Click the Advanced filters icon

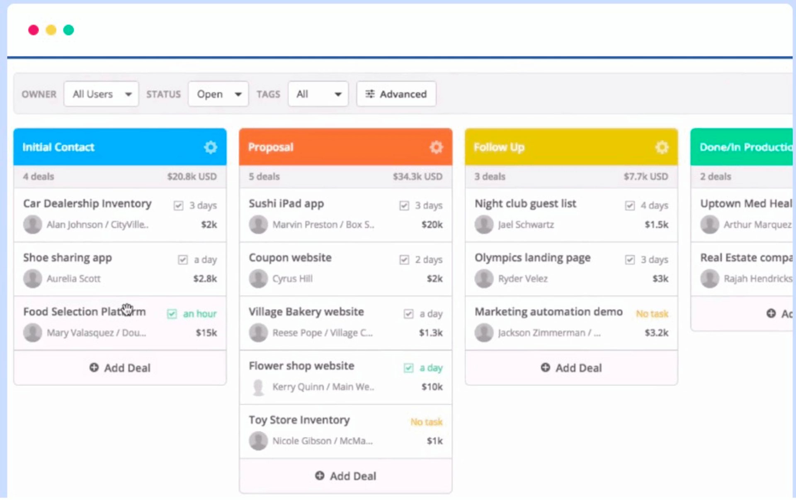pos(370,94)
